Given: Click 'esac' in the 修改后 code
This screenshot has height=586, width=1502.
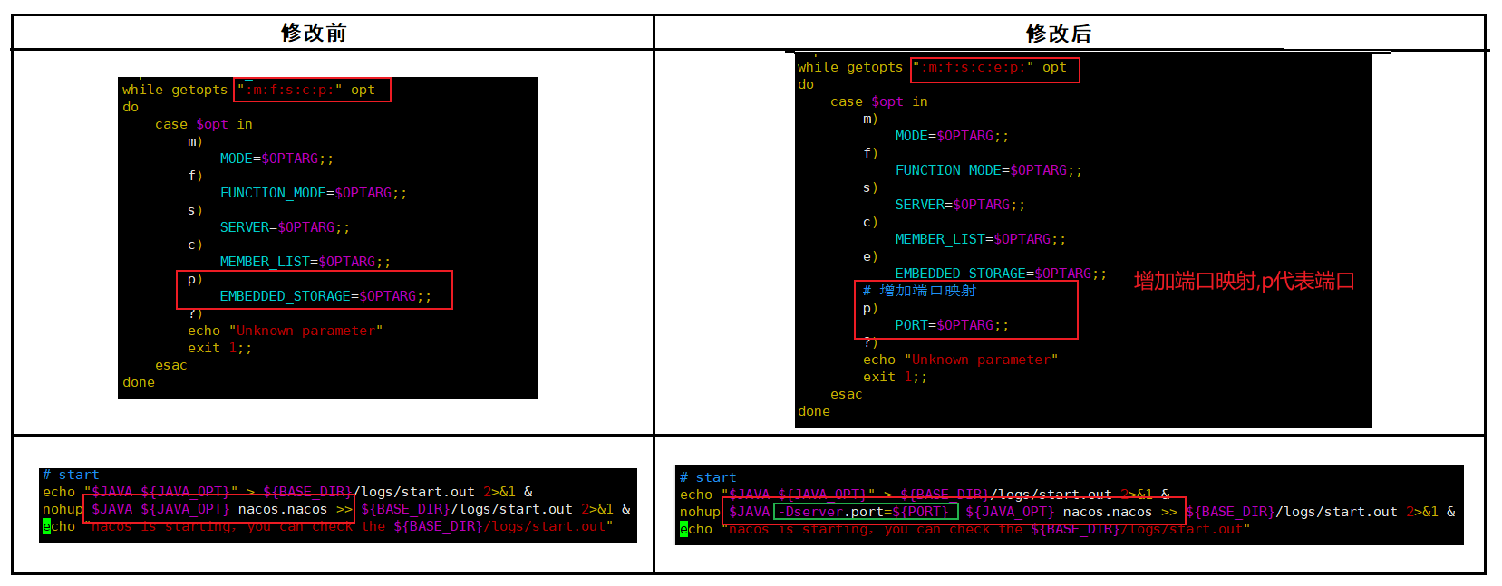Looking at the screenshot, I should [847, 394].
